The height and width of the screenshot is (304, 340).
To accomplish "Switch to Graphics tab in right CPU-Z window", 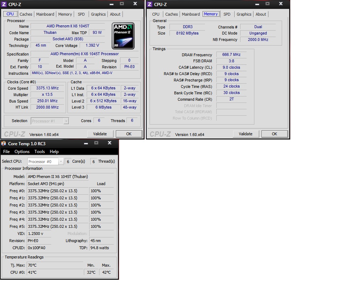I will click(244, 14).
